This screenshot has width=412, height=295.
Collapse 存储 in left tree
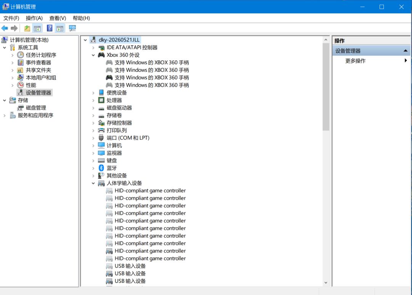pyautogui.click(x=5, y=100)
